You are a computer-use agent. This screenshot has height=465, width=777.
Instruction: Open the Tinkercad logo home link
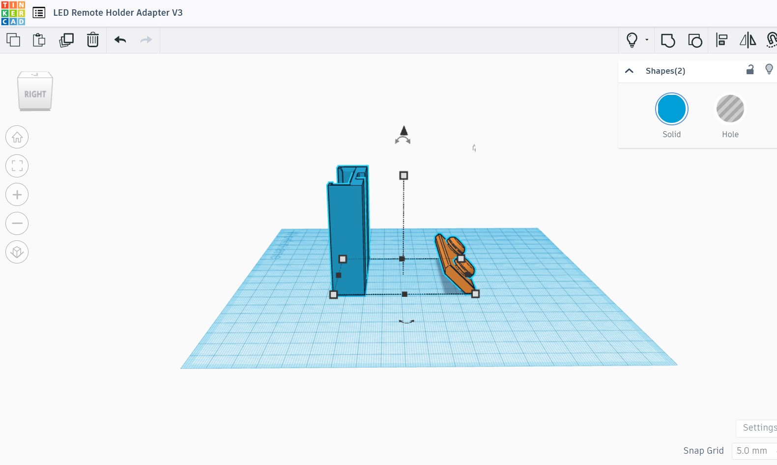(13, 13)
